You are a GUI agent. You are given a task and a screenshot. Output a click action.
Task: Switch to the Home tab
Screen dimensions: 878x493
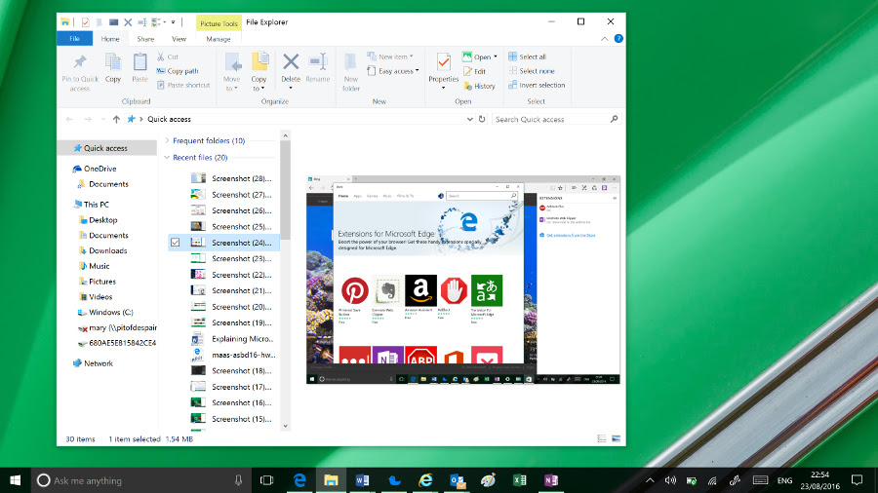pyautogui.click(x=110, y=39)
